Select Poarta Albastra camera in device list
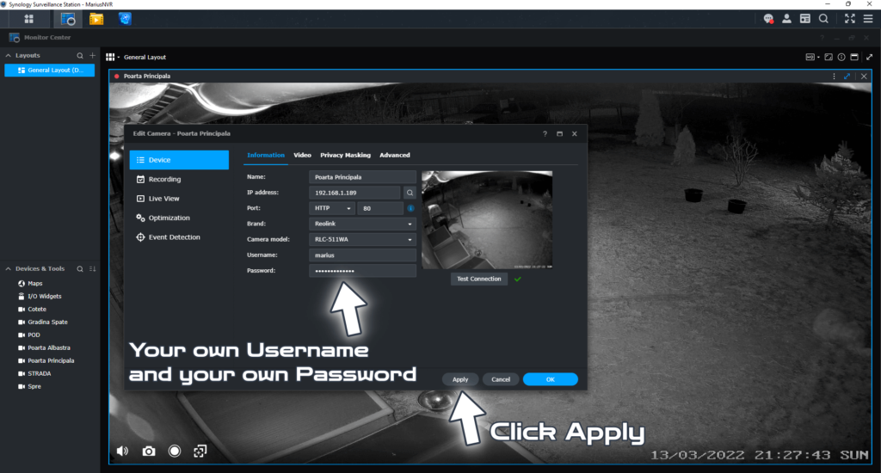This screenshot has height=473, width=881. (x=48, y=347)
